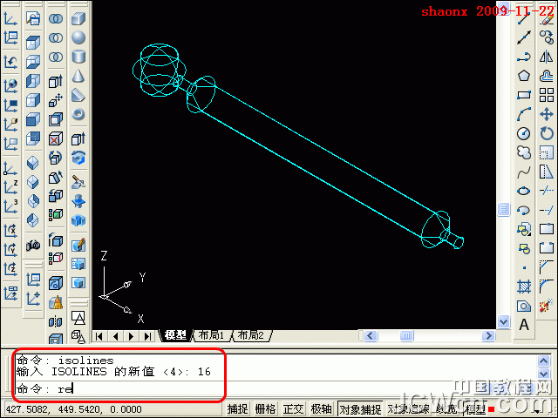This screenshot has height=418, width=558.
Task: Switch to the 模型 tab
Action: (175, 334)
